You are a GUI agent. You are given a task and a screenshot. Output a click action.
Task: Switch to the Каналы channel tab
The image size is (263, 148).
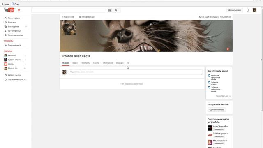click(x=96, y=63)
